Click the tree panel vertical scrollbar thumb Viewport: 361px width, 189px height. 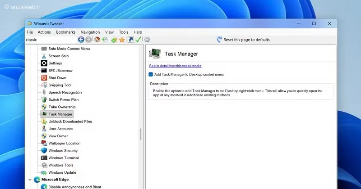tap(141, 134)
